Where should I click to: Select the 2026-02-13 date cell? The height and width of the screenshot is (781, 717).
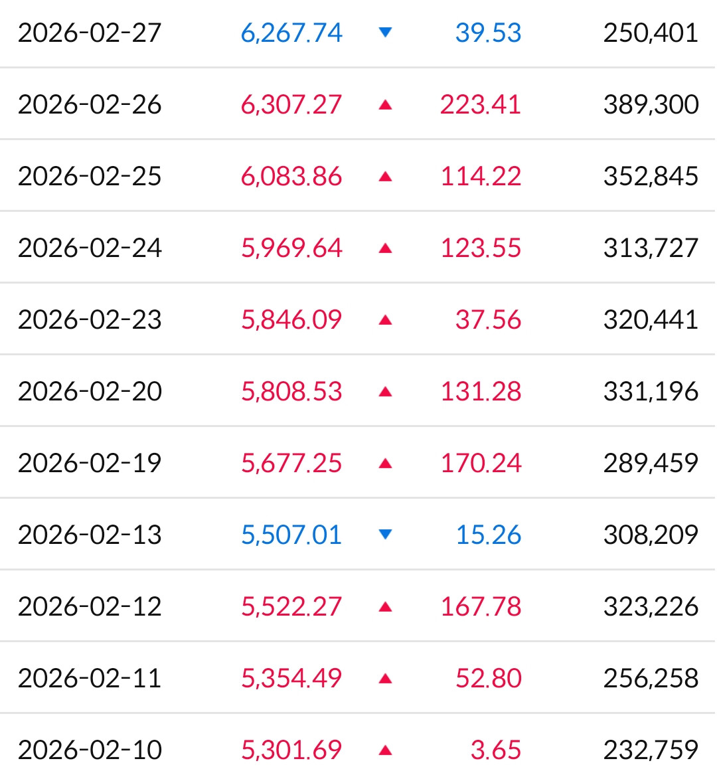pos(90,535)
